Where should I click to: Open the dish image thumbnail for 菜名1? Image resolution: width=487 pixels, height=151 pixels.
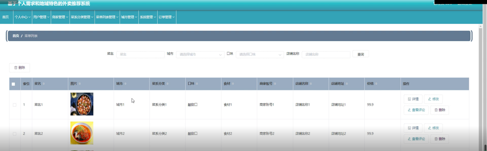tap(82, 104)
